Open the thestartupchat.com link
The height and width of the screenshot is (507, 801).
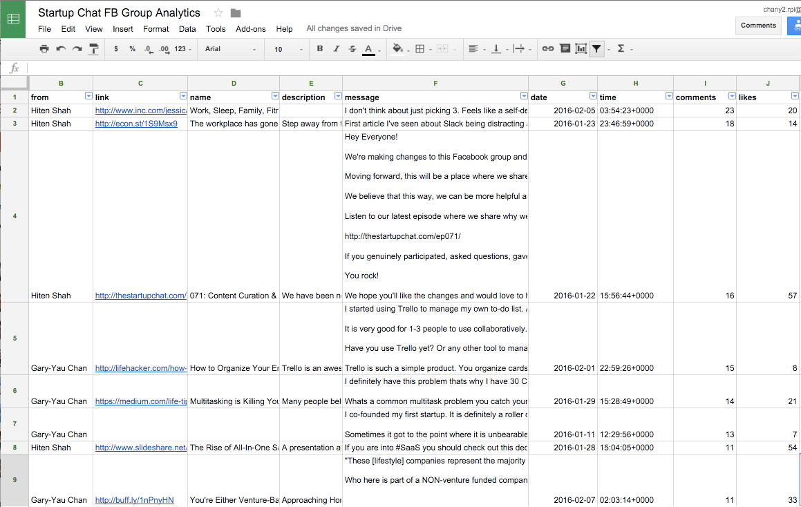click(140, 296)
